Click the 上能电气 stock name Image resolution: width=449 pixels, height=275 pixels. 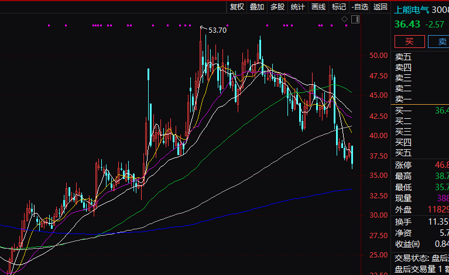point(412,10)
